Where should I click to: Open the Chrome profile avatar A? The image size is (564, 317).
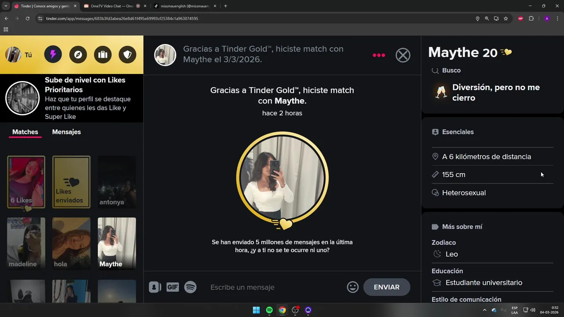pyautogui.click(x=547, y=18)
